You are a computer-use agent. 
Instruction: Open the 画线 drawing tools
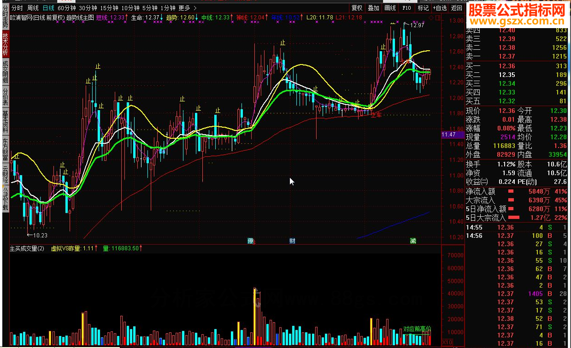(x=390, y=8)
